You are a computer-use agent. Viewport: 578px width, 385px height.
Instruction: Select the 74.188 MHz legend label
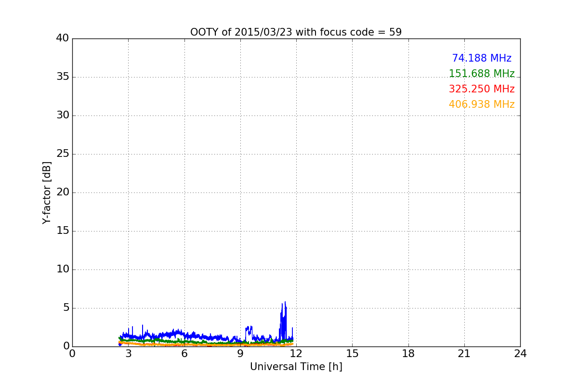482,58
